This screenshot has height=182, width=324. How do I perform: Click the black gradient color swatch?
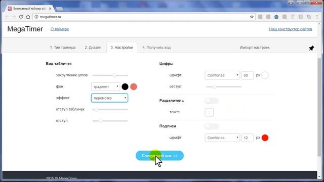click(125, 86)
